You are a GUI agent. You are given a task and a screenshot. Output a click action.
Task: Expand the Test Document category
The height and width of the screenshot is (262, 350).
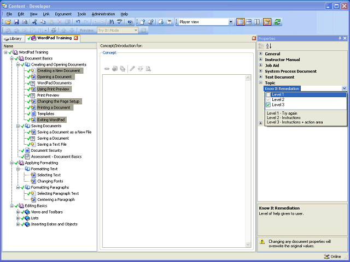pos(260,76)
